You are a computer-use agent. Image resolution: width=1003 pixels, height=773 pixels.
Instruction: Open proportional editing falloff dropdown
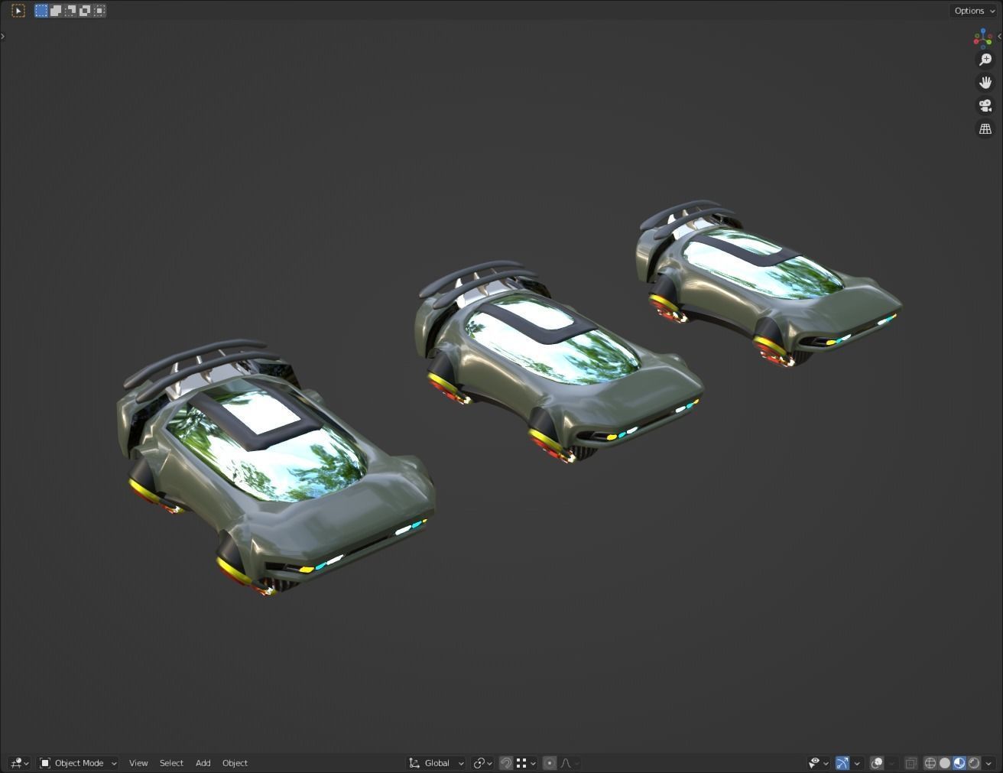pos(570,763)
